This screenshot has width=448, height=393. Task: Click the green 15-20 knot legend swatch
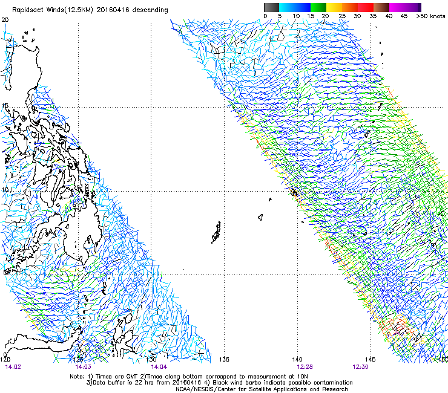tap(318, 7)
